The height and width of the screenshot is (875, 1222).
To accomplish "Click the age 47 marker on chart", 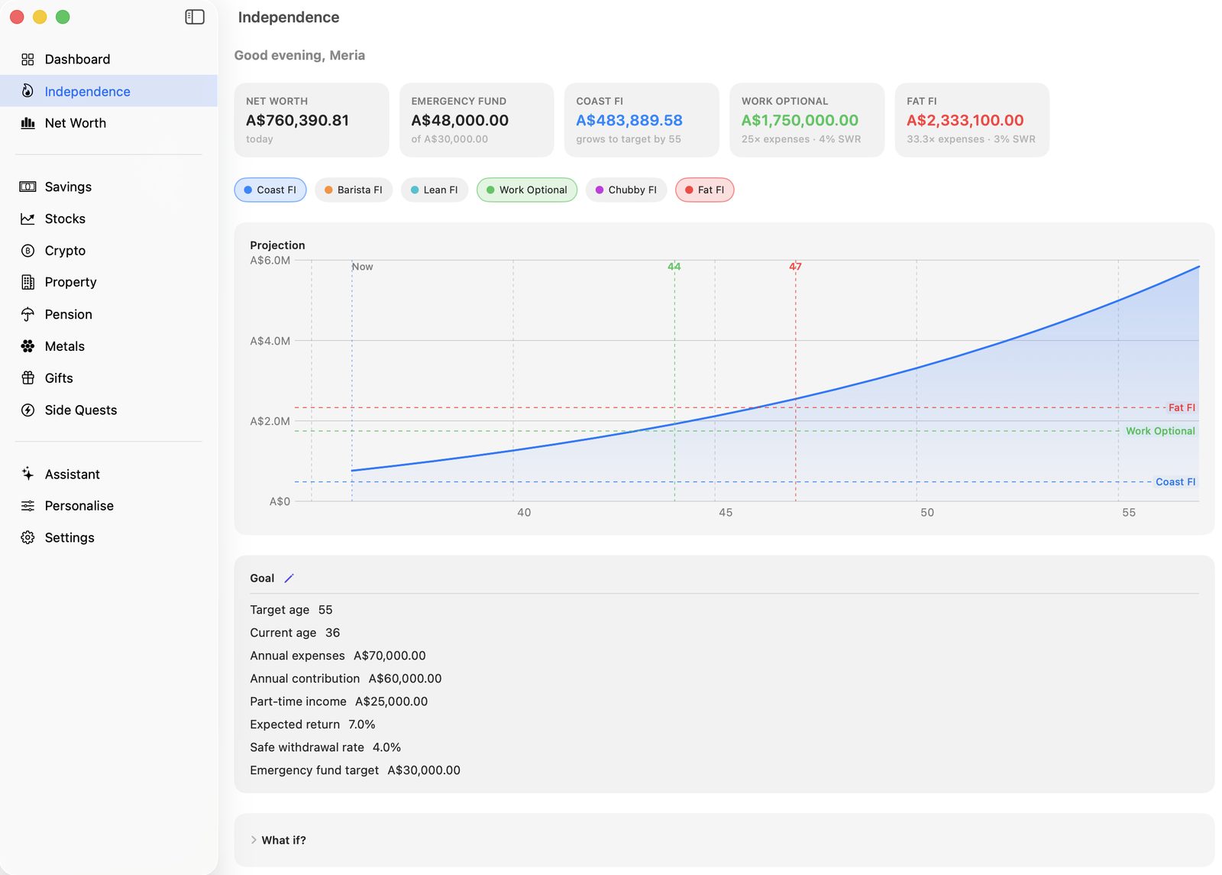I will coord(795,267).
